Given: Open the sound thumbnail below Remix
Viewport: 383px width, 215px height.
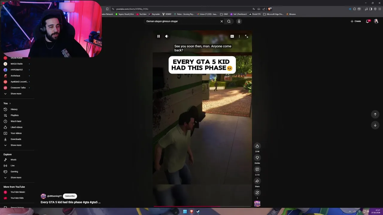Looking at the screenshot, I should [257, 204].
